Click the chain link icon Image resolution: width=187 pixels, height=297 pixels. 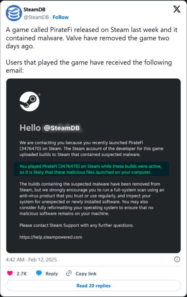click(x=69, y=273)
